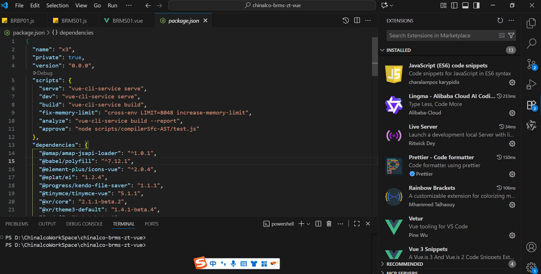The height and width of the screenshot is (274, 541).
Task: Switch to the BRMS01.vue editor tab
Action: point(127,21)
